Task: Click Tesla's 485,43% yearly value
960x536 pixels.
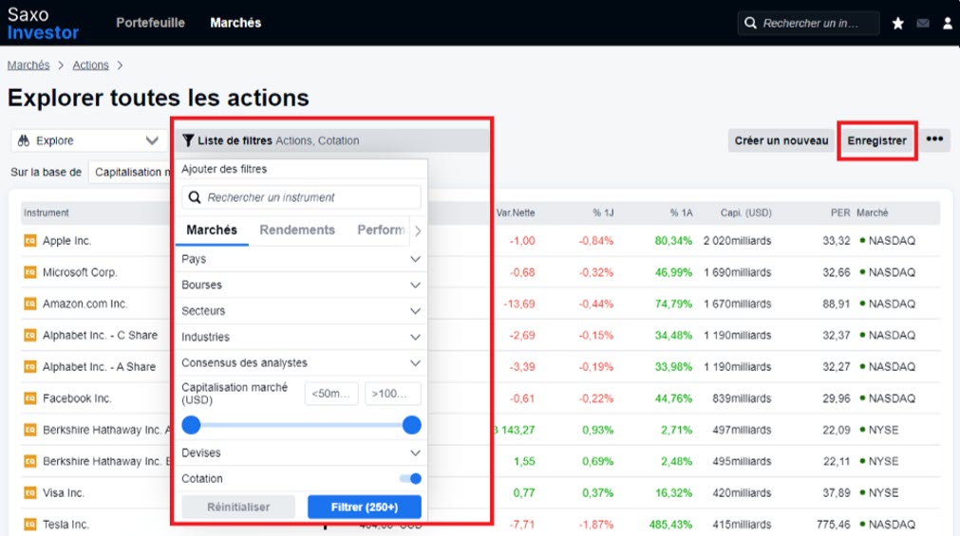Action: [670, 525]
